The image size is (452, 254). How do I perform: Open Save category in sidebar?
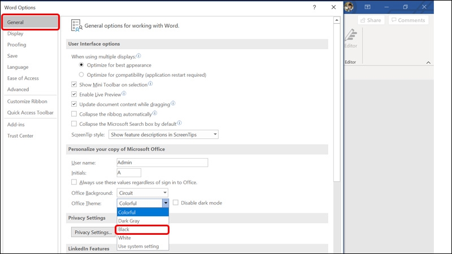point(31,56)
